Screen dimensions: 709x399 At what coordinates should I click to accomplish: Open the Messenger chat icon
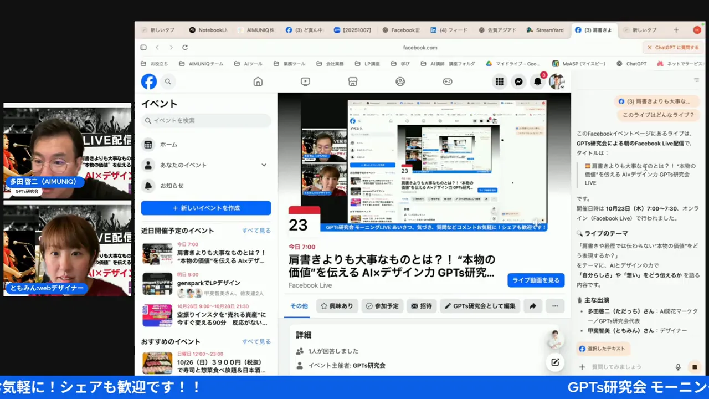pyautogui.click(x=518, y=81)
